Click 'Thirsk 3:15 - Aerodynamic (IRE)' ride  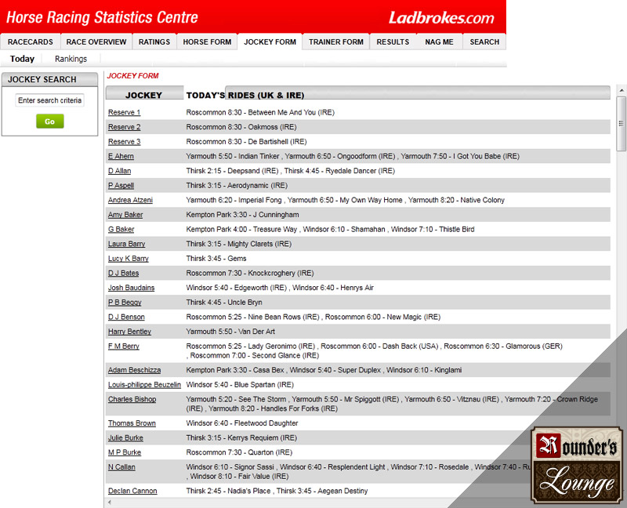coord(237,186)
